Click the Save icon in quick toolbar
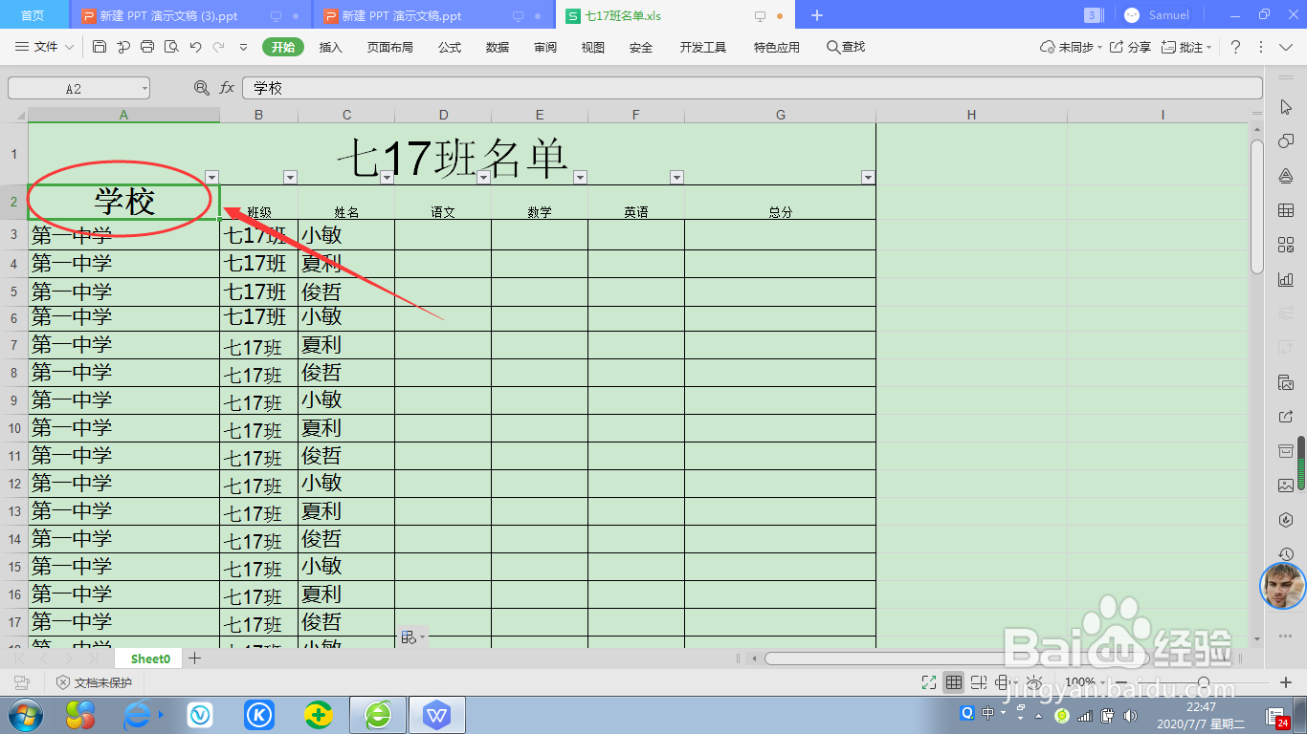The image size is (1307, 734). (x=100, y=47)
